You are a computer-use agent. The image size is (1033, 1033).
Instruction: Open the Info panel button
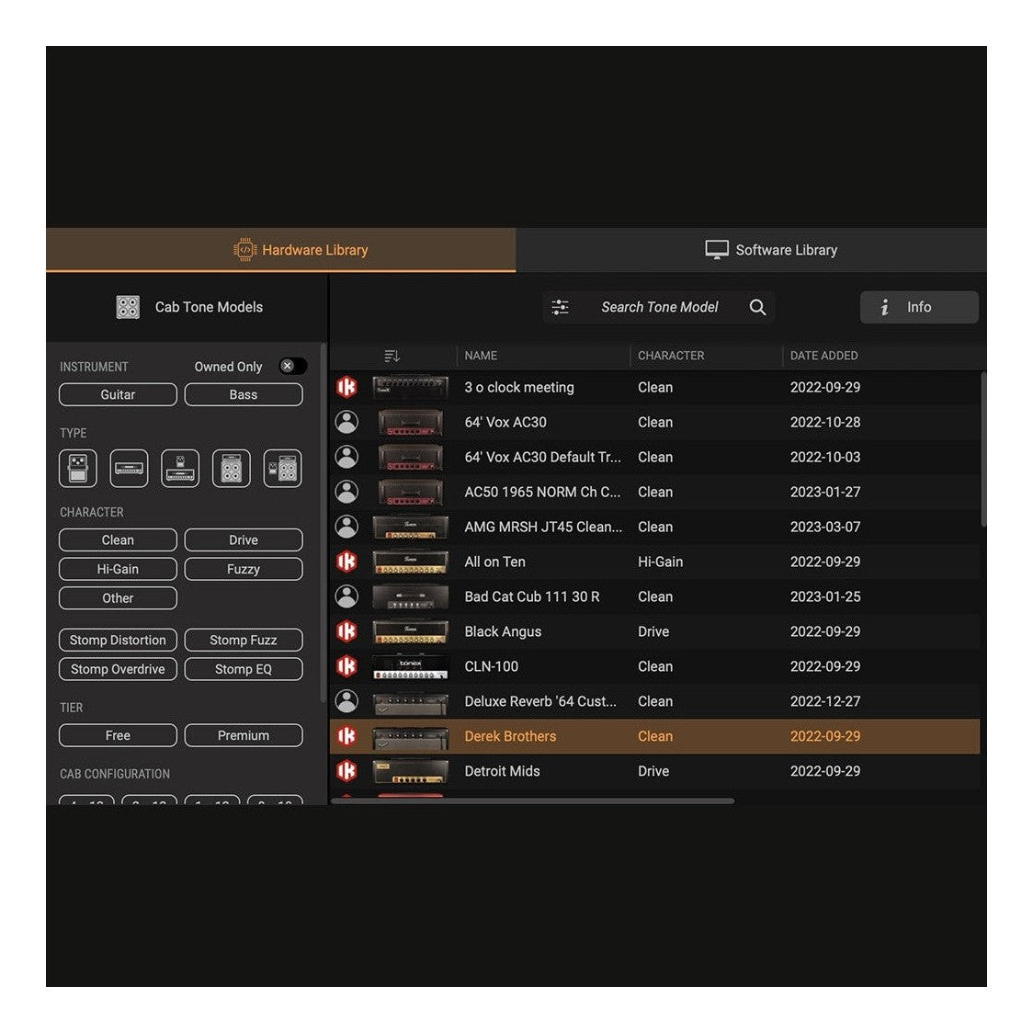pyautogui.click(x=918, y=307)
